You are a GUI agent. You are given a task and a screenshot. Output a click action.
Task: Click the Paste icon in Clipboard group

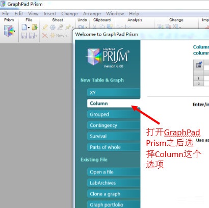[x=110, y=27]
